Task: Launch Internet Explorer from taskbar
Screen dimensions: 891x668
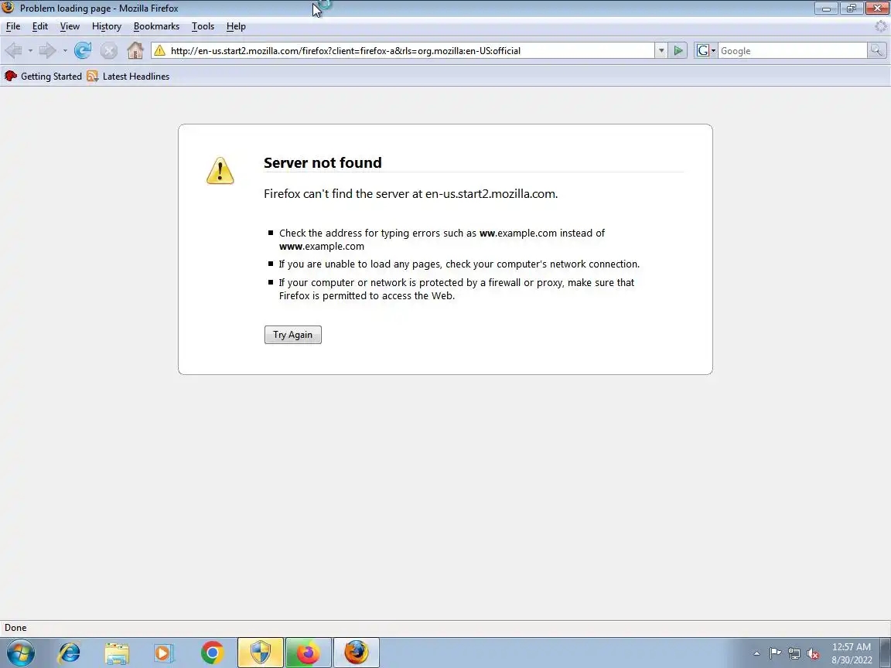Action: [x=70, y=653]
